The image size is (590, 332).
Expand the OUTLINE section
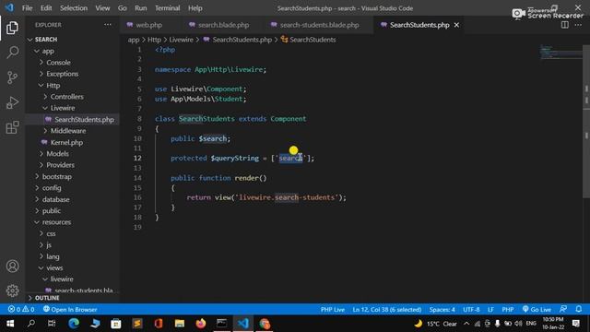tap(47, 298)
